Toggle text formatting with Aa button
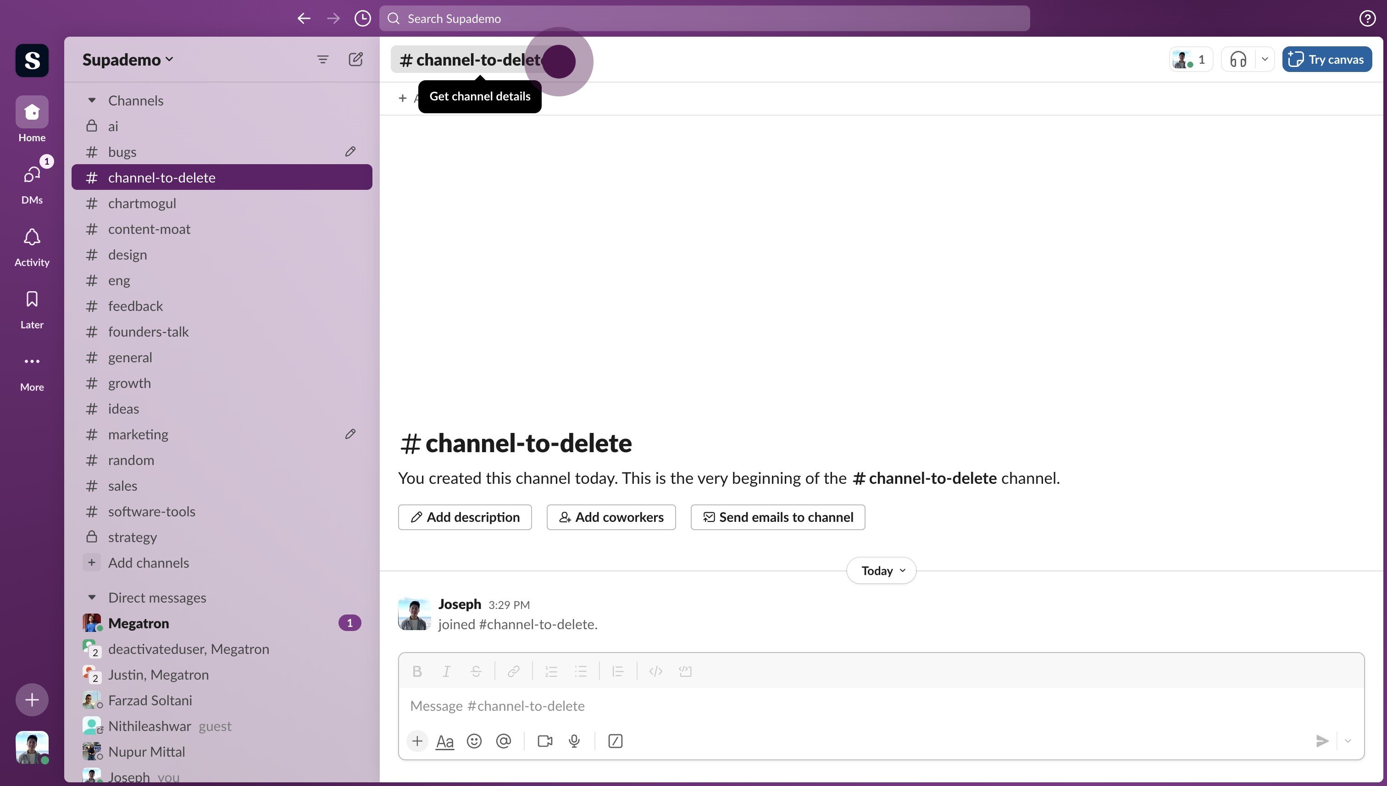Viewport: 1387px width, 786px height. pyautogui.click(x=444, y=742)
